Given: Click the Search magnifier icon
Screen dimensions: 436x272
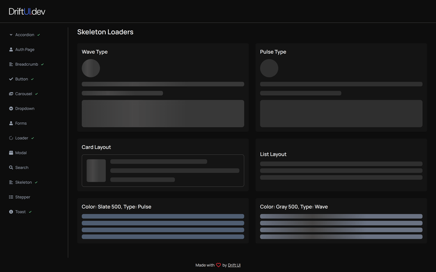Looking at the screenshot, I should click(x=11, y=167).
